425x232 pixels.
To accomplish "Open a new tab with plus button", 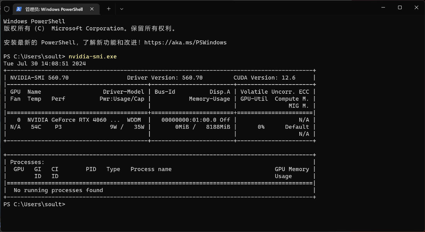I will (x=109, y=8).
